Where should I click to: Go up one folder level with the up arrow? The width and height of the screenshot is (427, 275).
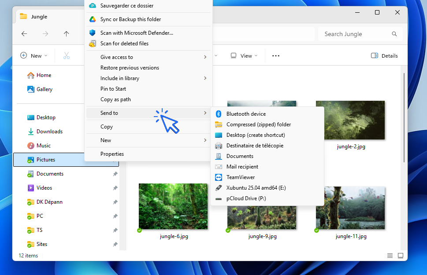click(66, 34)
